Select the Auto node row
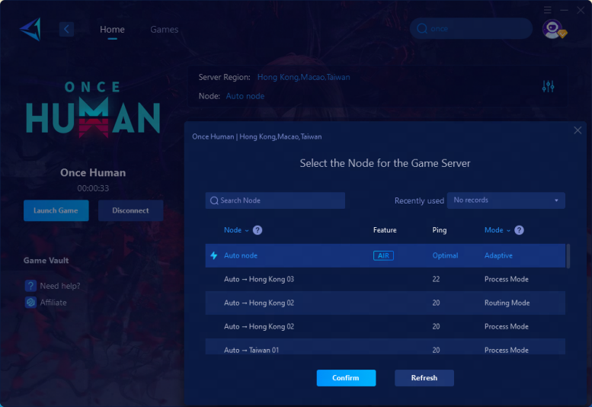 [x=385, y=255]
